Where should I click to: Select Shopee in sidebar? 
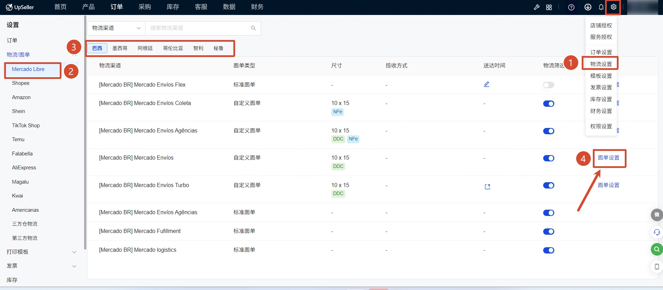click(x=21, y=83)
